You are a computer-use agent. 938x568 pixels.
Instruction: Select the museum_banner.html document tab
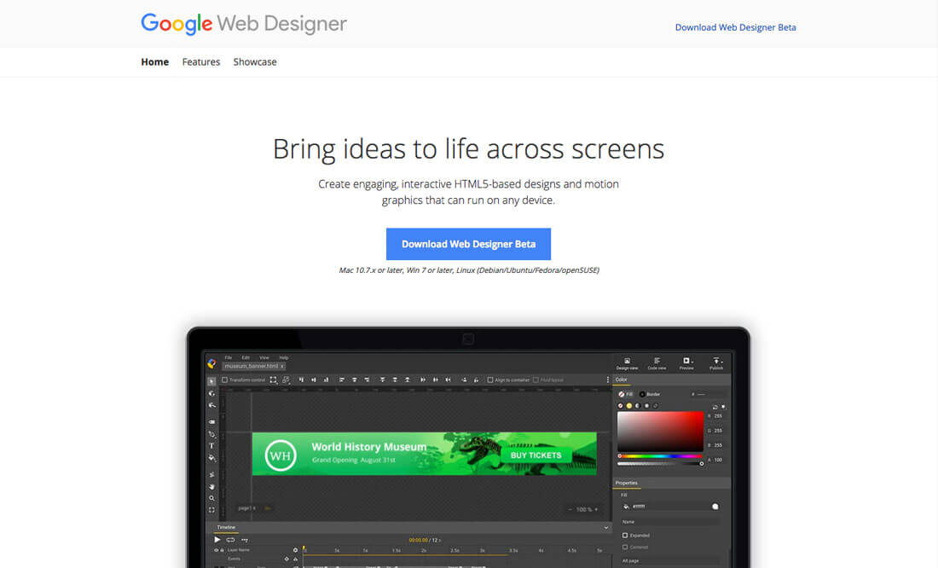[252, 366]
